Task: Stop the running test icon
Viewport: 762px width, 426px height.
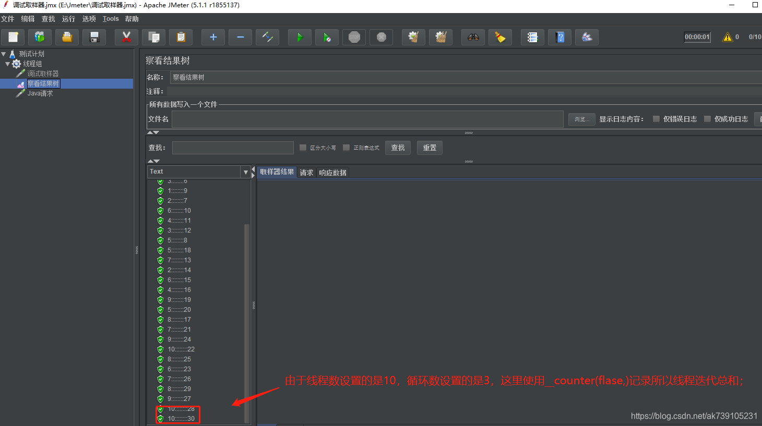Action: click(x=354, y=37)
